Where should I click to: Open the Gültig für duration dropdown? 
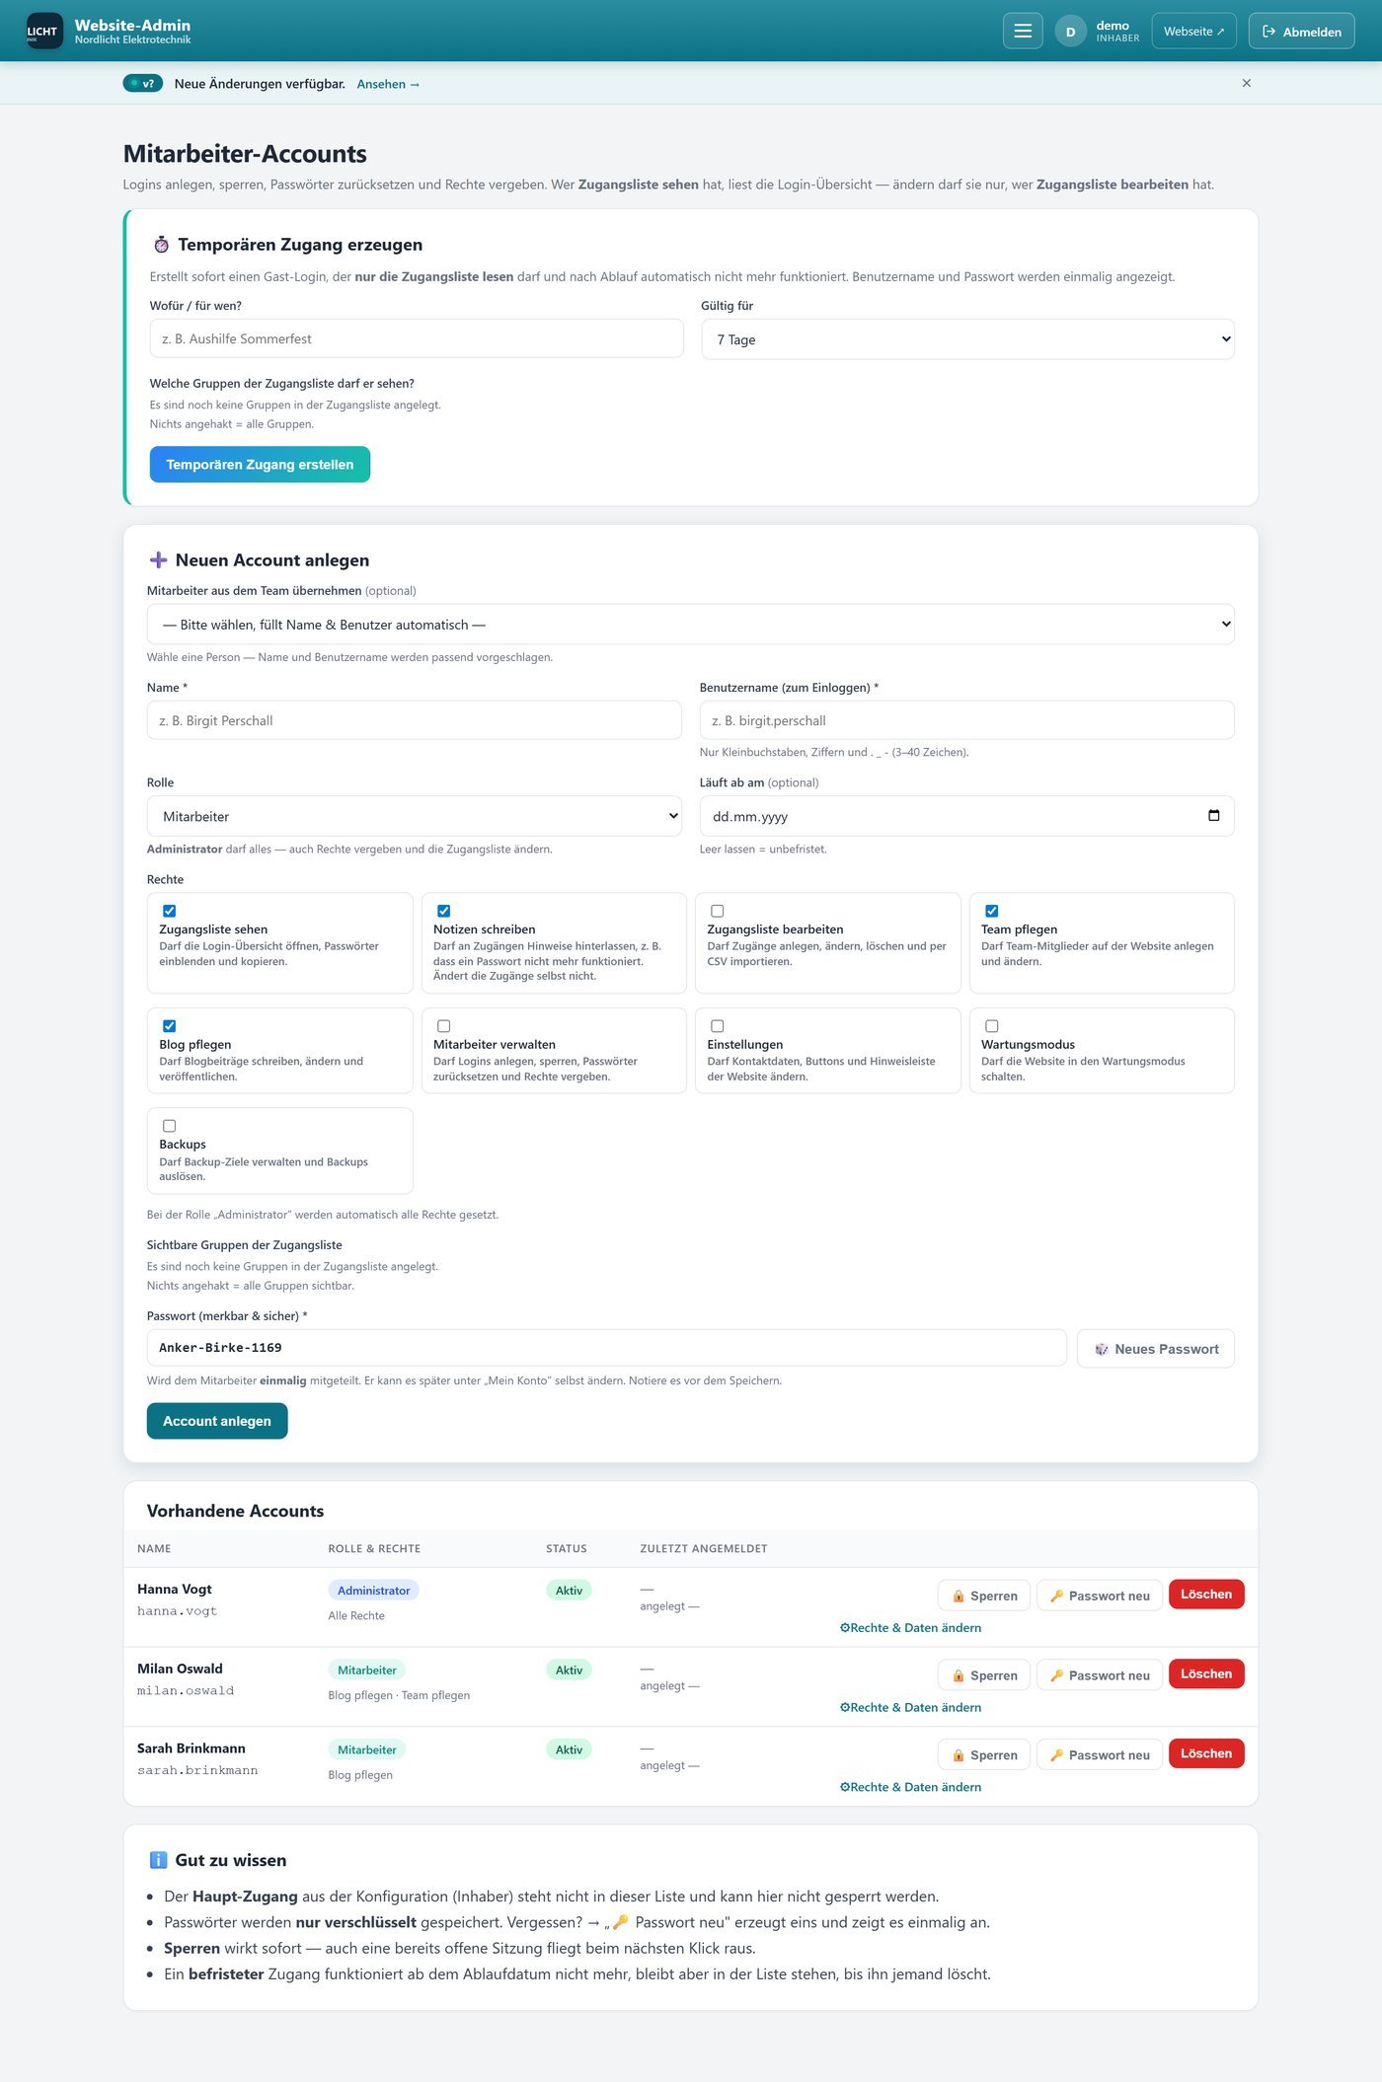[967, 339]
